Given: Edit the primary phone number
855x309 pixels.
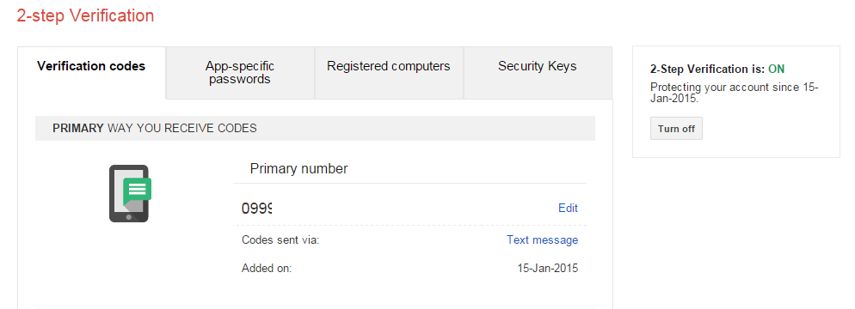Looking at the screenshot, I should pos(568,208).
